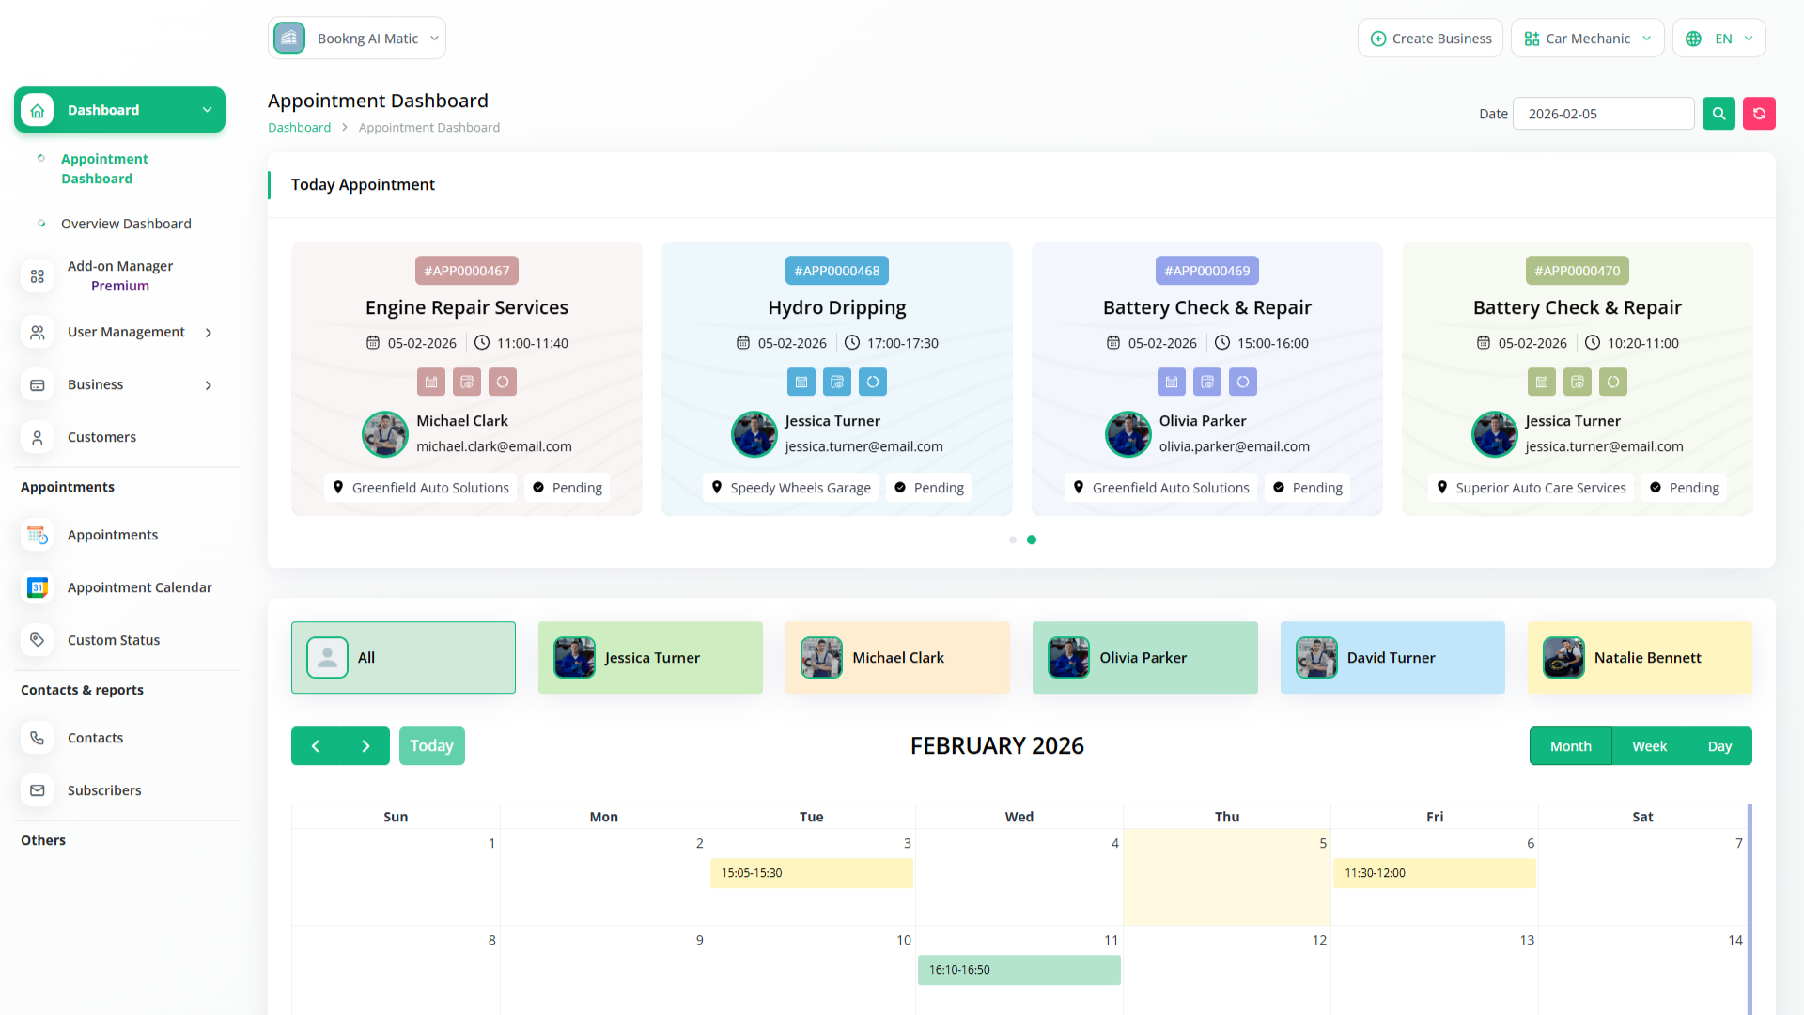Expand the User Management submenu

point(126,332)
